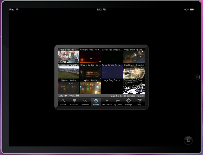Open the Stockholm - Sweden camera thumbnail
Viewport: 203px width, 155px height.
[134, 71]
